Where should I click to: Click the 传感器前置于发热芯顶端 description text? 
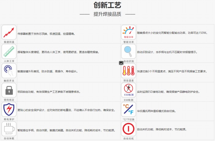(46, 34)
